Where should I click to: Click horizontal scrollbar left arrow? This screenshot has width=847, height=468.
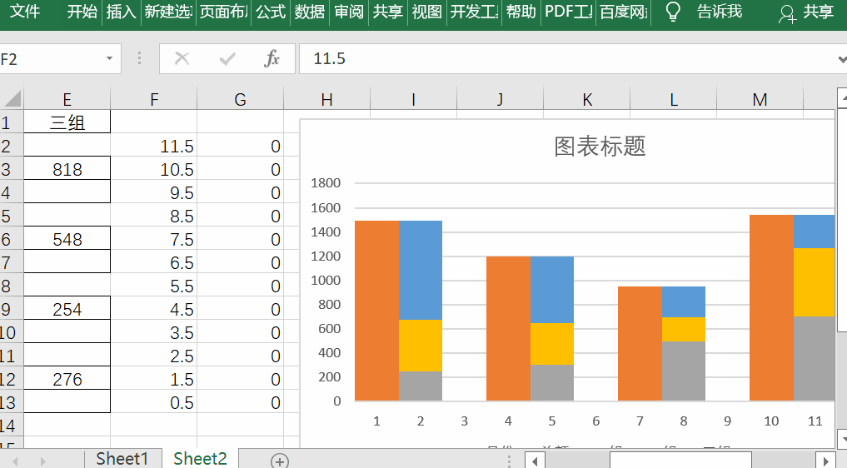pos(535,461)
